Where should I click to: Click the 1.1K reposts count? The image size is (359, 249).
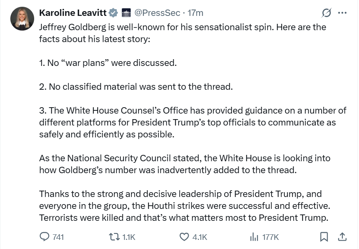(x=129, y=237)
